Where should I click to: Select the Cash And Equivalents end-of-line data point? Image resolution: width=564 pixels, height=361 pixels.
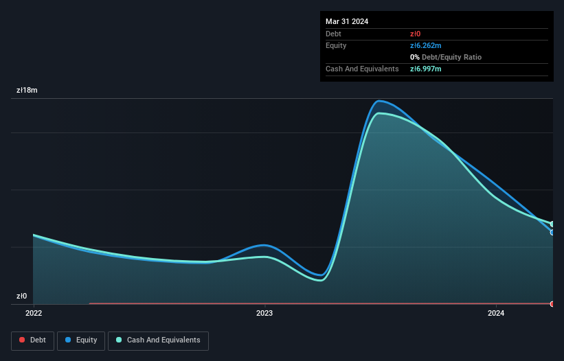tap(552, 224)
